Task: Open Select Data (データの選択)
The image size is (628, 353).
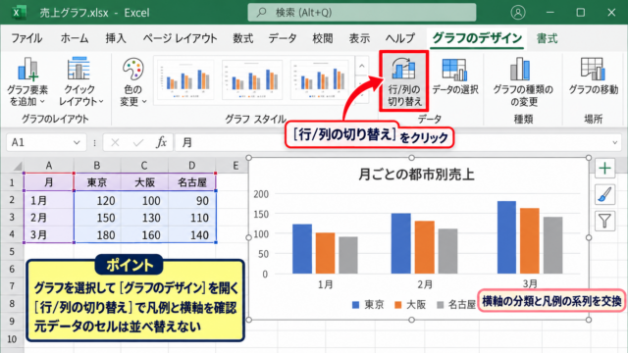Action: pyautogui.click(x=454, y=77)
